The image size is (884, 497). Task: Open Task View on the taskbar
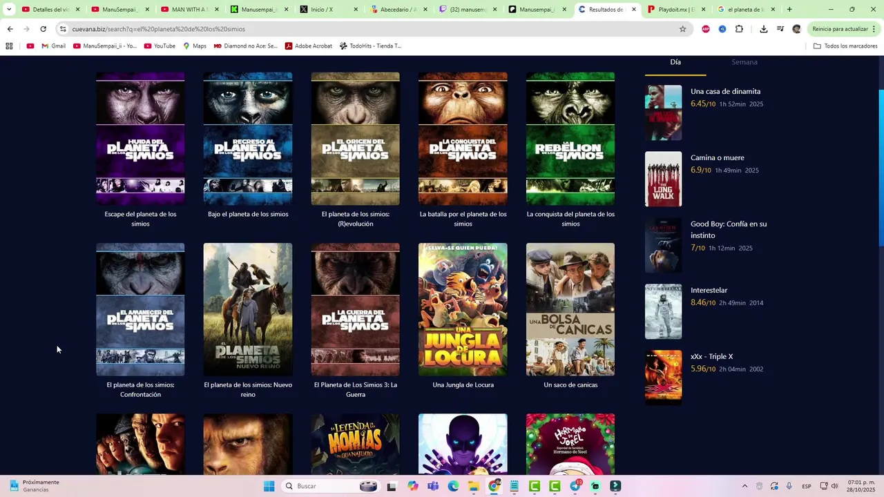pos(392,486)
